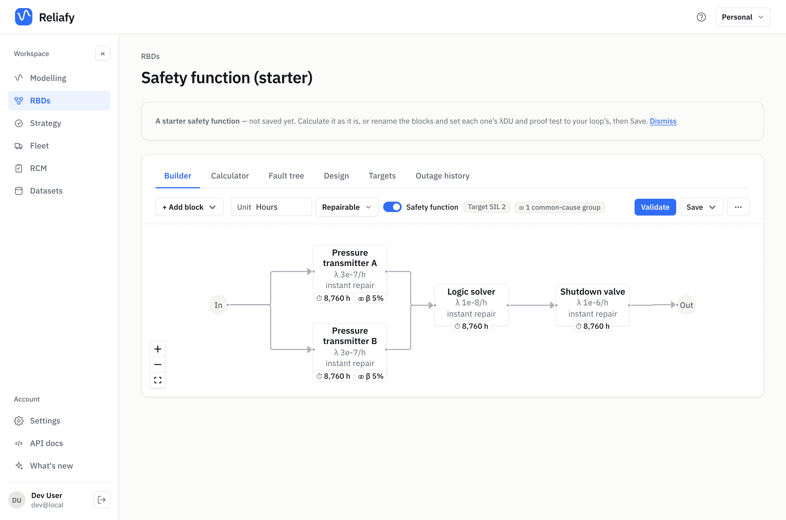The width and height of the screenshot is (786, 520).
Task: Open the RCM section
Action: point(59,168)
